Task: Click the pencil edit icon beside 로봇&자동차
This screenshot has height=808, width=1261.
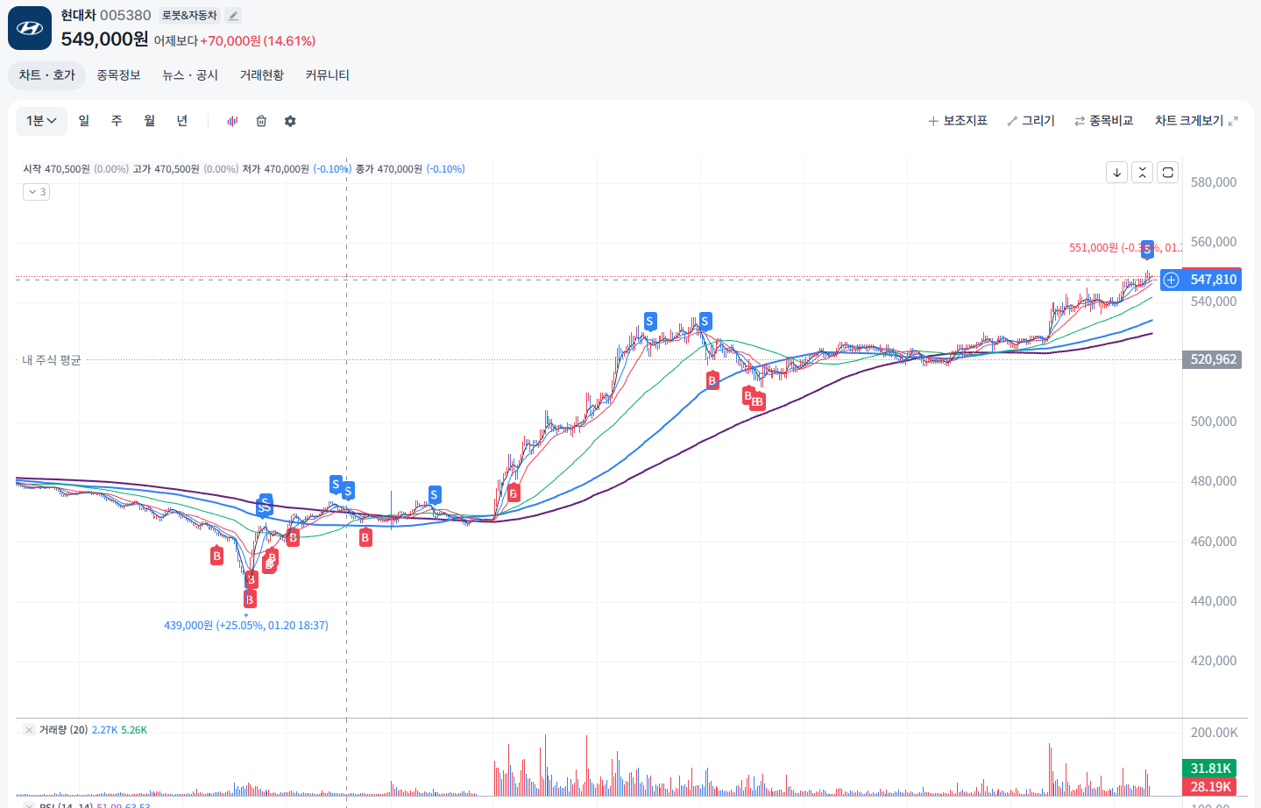Action: pos(233,16)
